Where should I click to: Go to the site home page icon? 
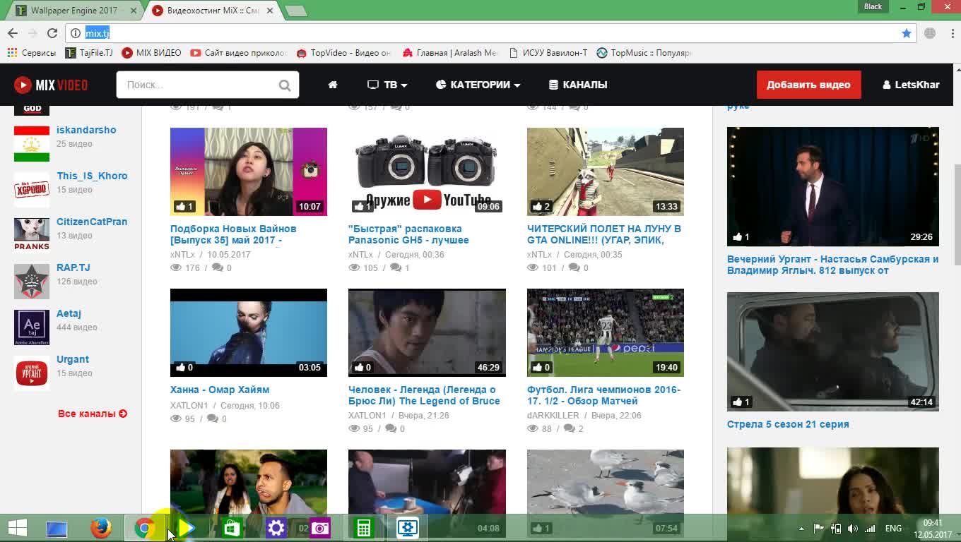pyautogui.click(x=333, y=85)
